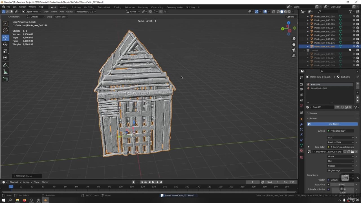Select the WoodPlanks.001 material slot

click(x=330, y=88)
